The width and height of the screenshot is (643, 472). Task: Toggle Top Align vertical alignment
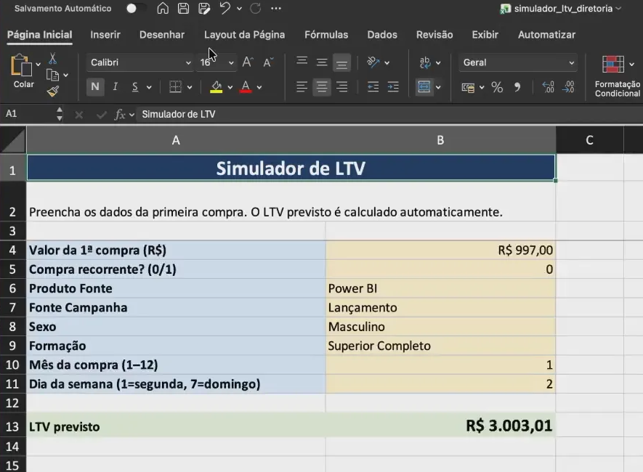302,62
